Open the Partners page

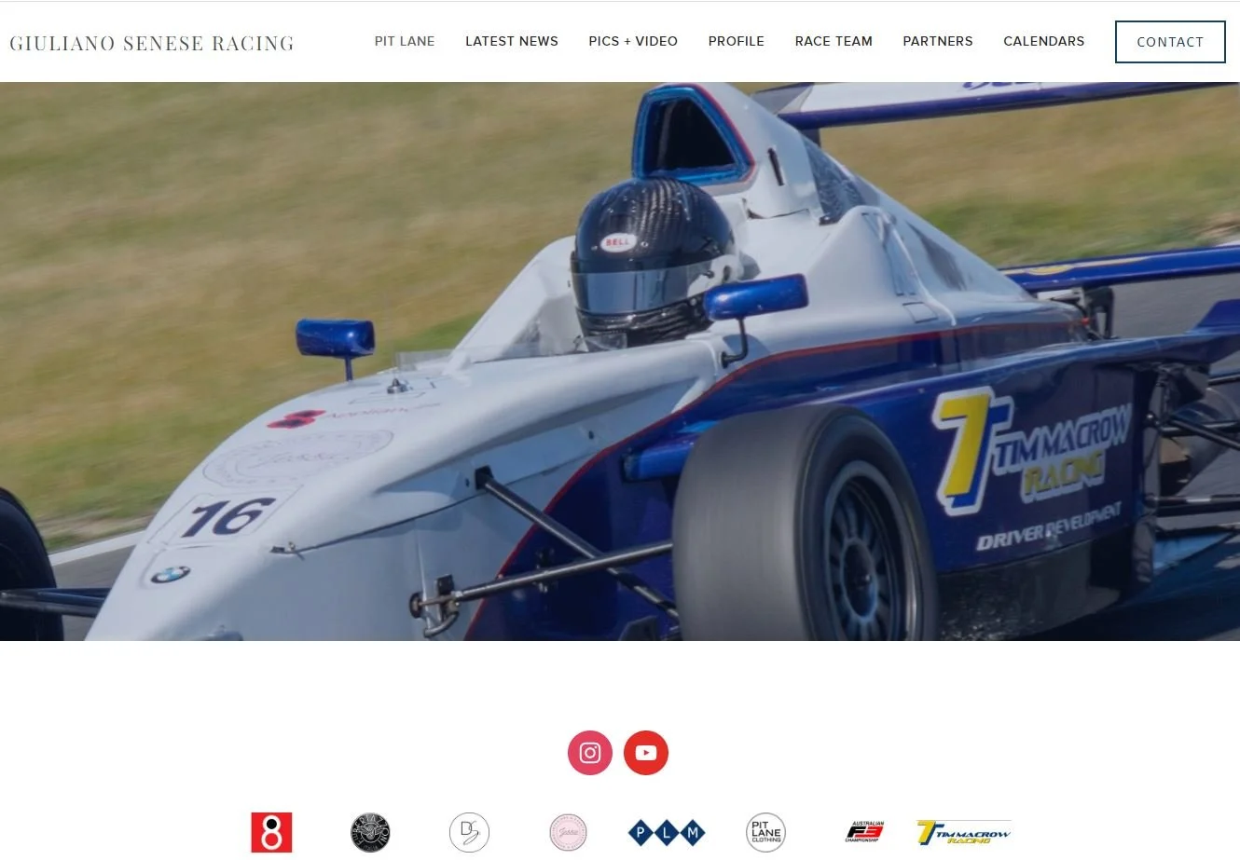(938, 41)
